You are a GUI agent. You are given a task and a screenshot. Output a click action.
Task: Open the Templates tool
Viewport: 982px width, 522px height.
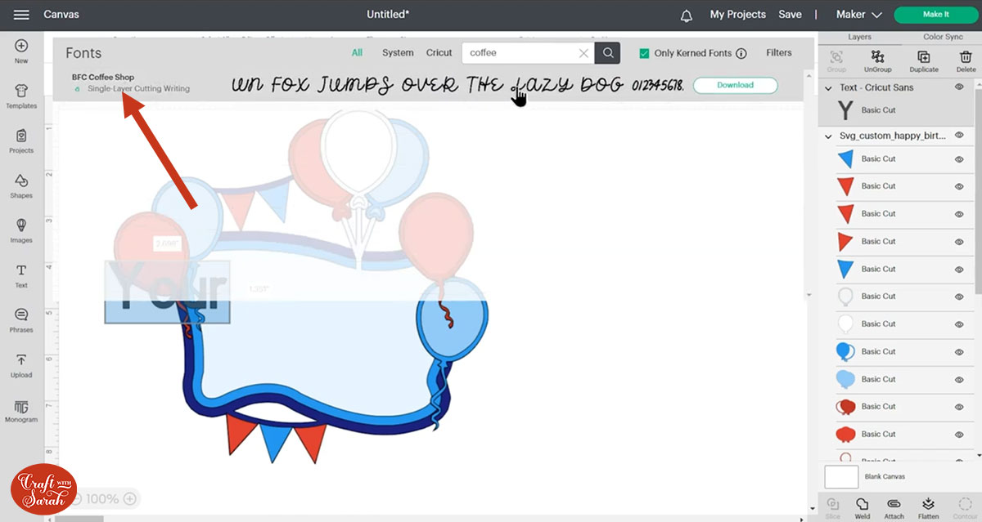[21, 96]
